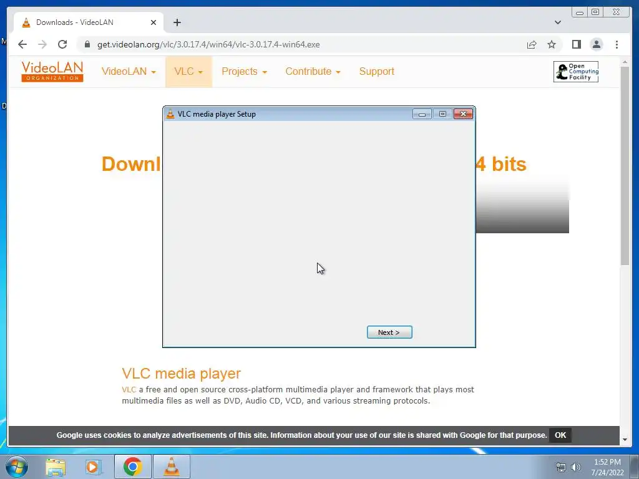This screenshot has height=479, width=639.
Task: Click the vertical scrollbar thumb
Action: tap(625, 166)
